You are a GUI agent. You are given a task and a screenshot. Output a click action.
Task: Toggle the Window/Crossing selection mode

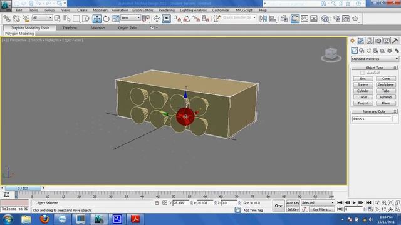(x=86, y=18)
